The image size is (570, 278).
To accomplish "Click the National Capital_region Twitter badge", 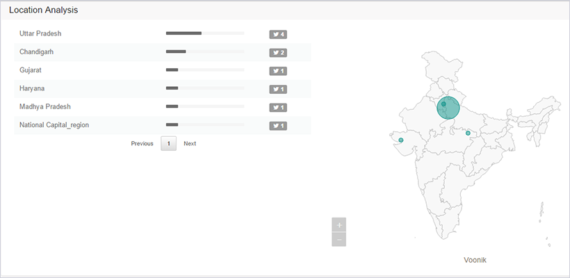I will 278,126.
